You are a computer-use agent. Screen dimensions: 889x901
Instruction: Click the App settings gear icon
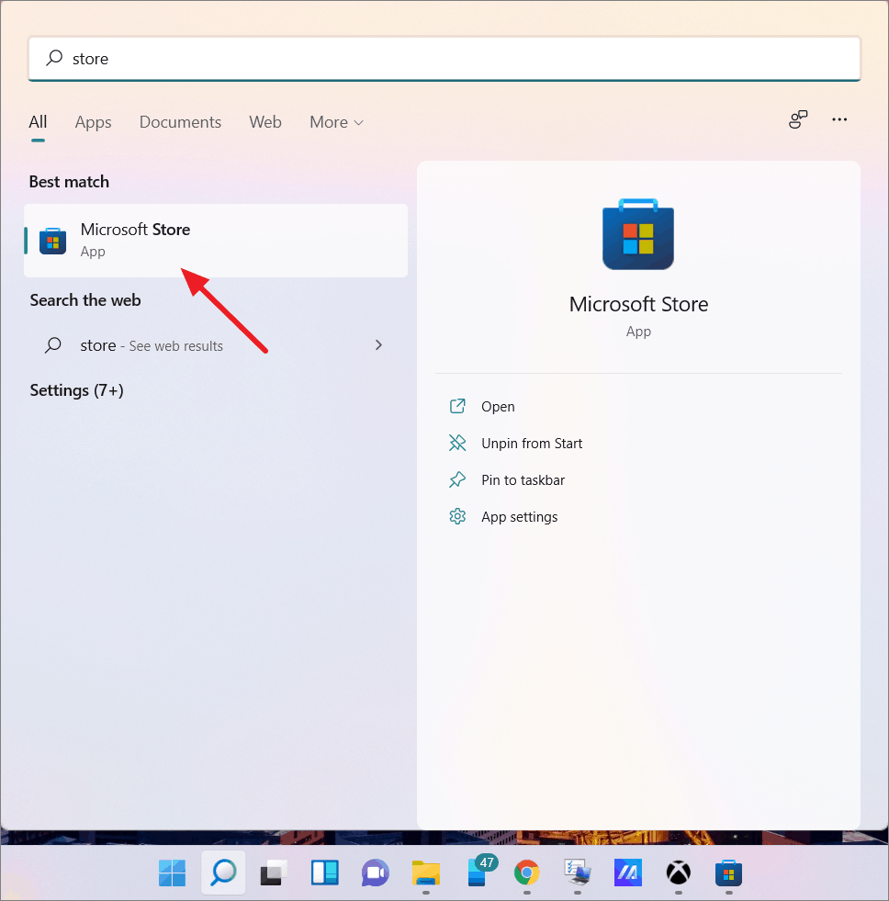[457, 516]
